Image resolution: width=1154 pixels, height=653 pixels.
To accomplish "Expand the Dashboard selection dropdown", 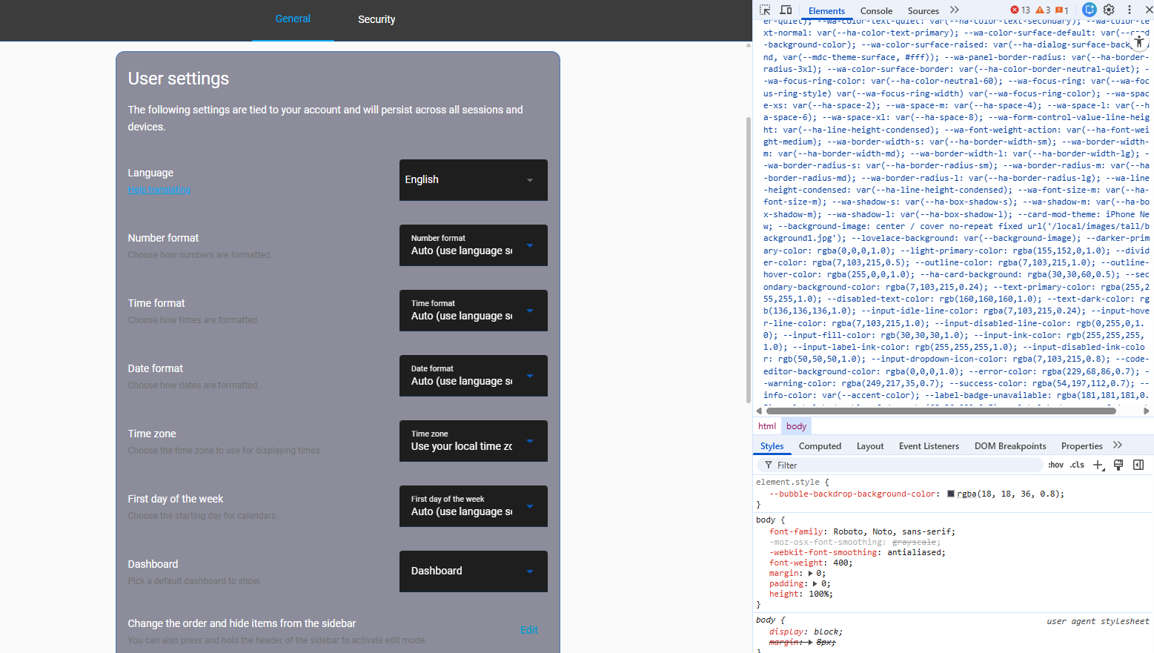I will (473, 571).
